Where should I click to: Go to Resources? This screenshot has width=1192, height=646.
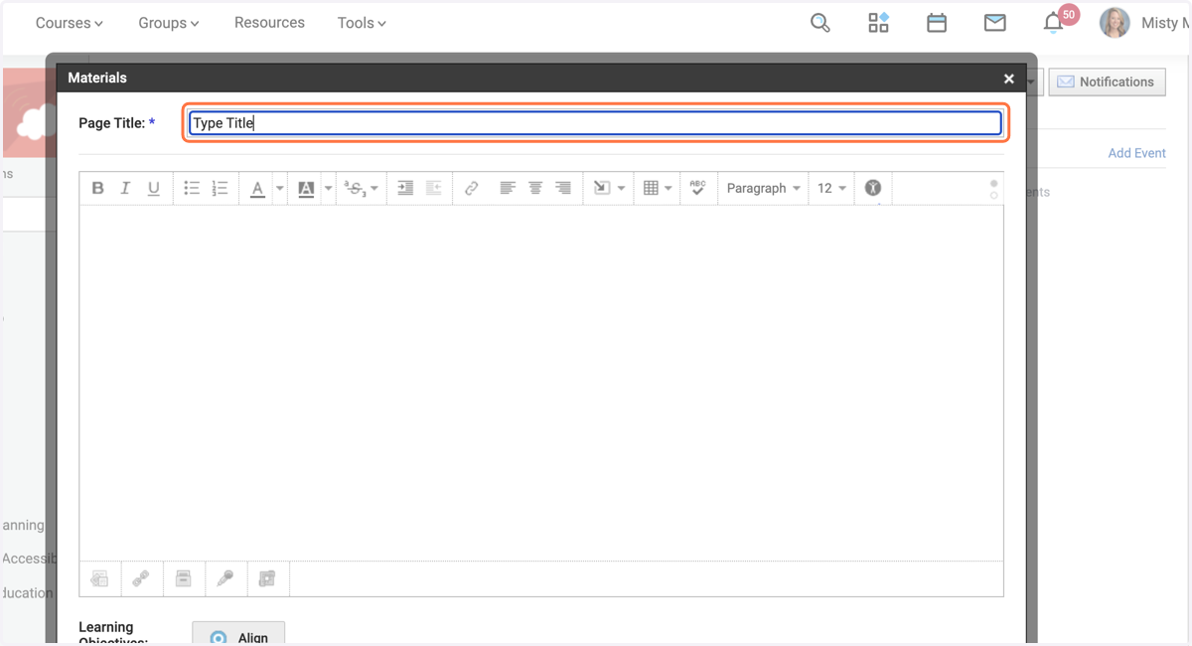269,22
